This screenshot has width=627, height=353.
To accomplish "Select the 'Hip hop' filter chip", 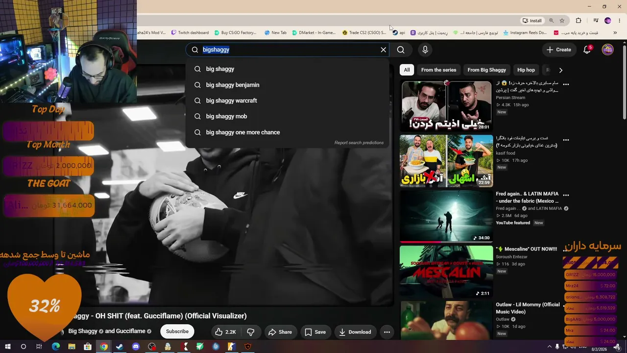I will (526, 70).
